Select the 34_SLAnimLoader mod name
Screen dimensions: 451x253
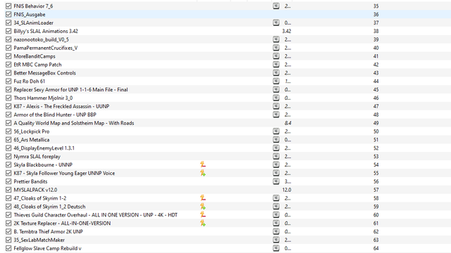[x=33, y=22]
